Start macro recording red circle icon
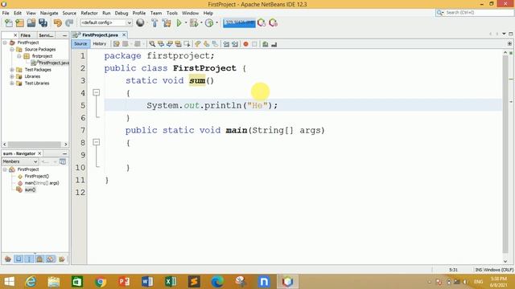The width and height of the screenshot is (515, 289). point(245,44)
